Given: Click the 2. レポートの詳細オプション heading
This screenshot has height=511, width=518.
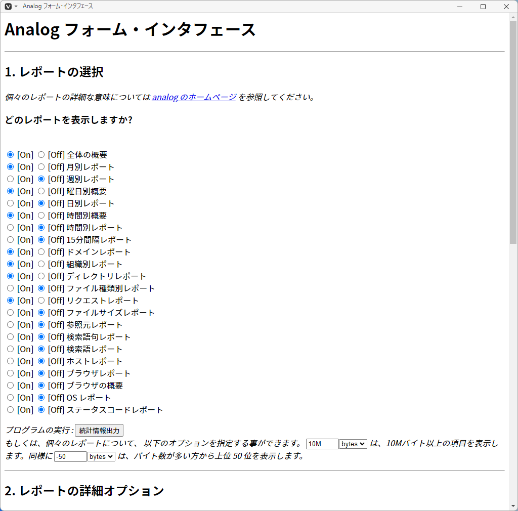Looking at the screenshot, I should [x=84, y=491].
